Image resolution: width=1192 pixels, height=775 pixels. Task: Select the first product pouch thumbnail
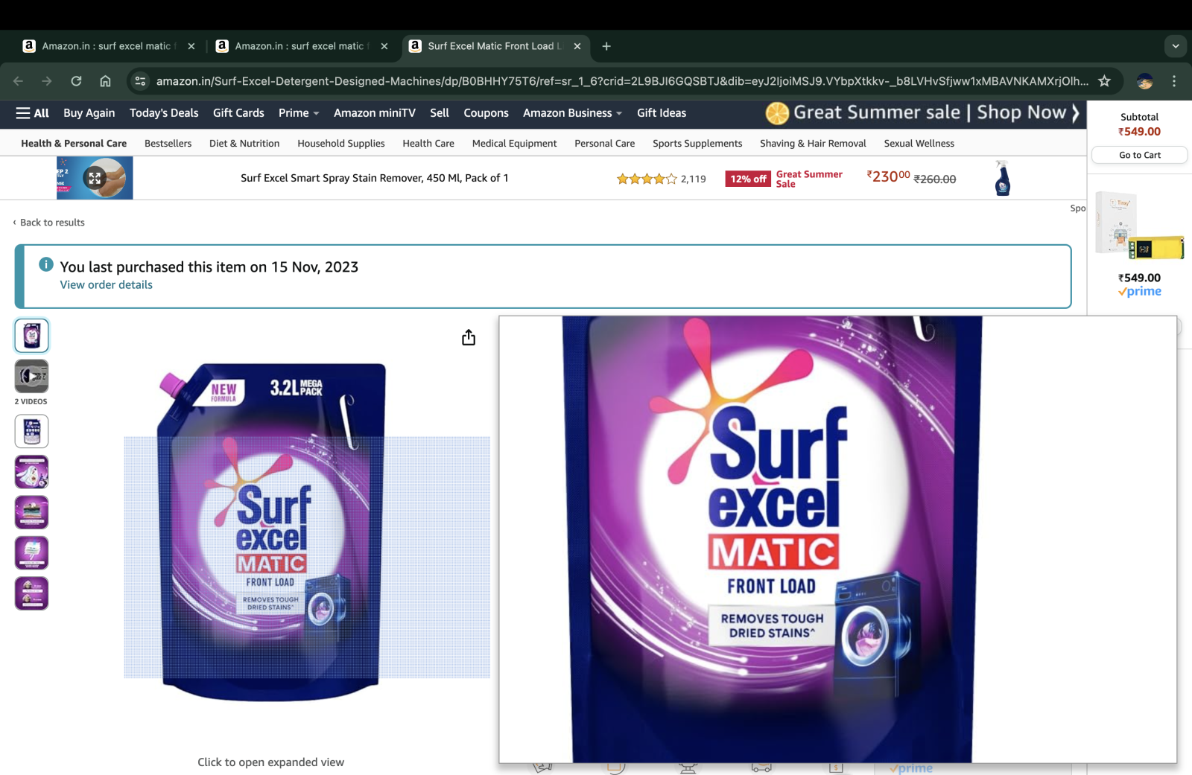coord(31,336)
